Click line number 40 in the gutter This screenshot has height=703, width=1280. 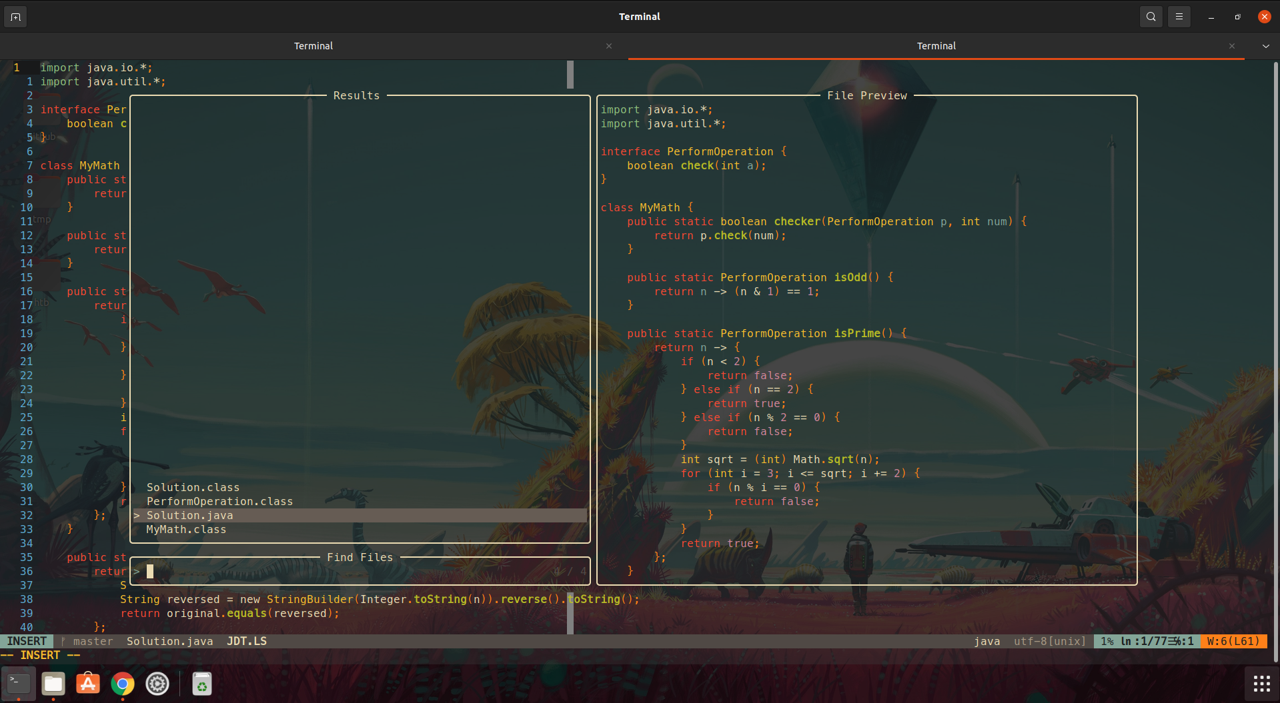pyautogui.click(x=26, y=627)
